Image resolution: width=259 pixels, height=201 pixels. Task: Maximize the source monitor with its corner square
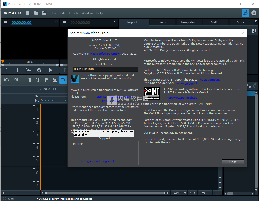56,21
